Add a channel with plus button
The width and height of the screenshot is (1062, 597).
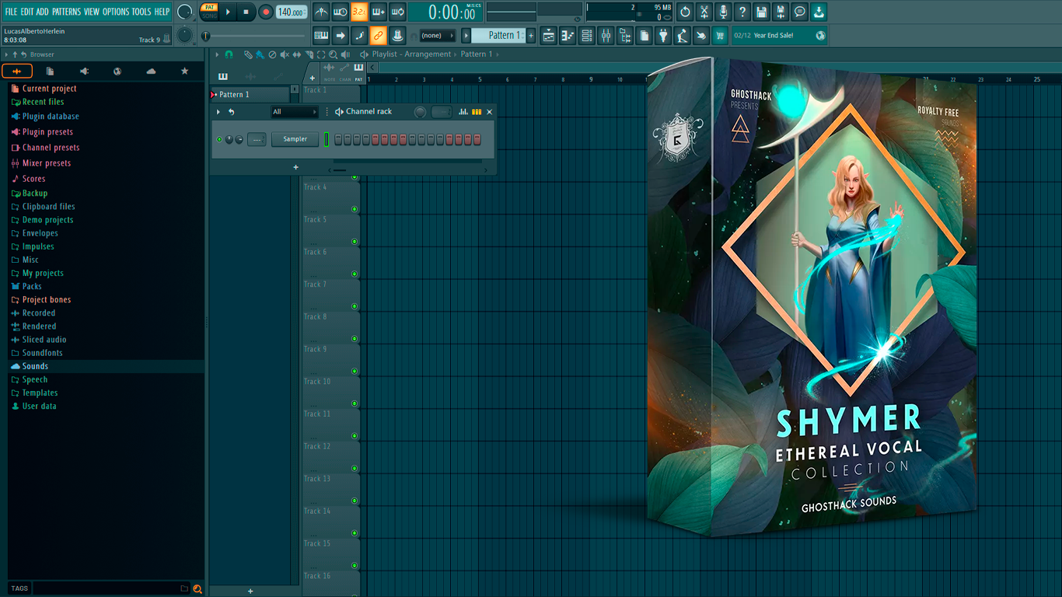point(295,167)
